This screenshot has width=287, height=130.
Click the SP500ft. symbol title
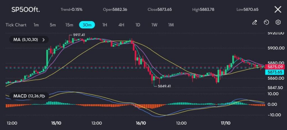pos(26,10)
